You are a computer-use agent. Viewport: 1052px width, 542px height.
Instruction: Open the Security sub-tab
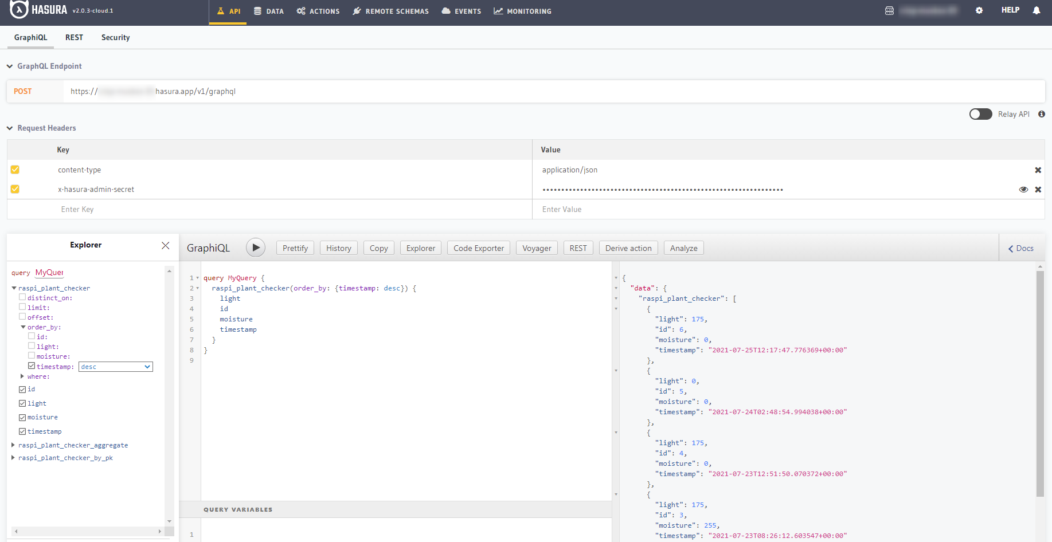coord(115,37)
